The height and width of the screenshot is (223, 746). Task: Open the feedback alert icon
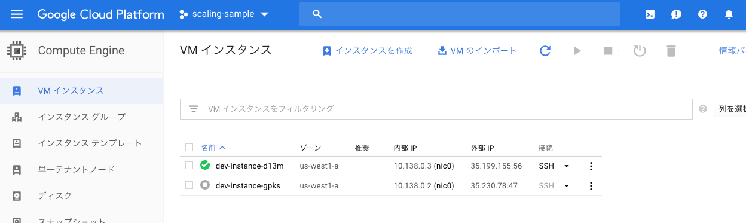coord(676,14)
